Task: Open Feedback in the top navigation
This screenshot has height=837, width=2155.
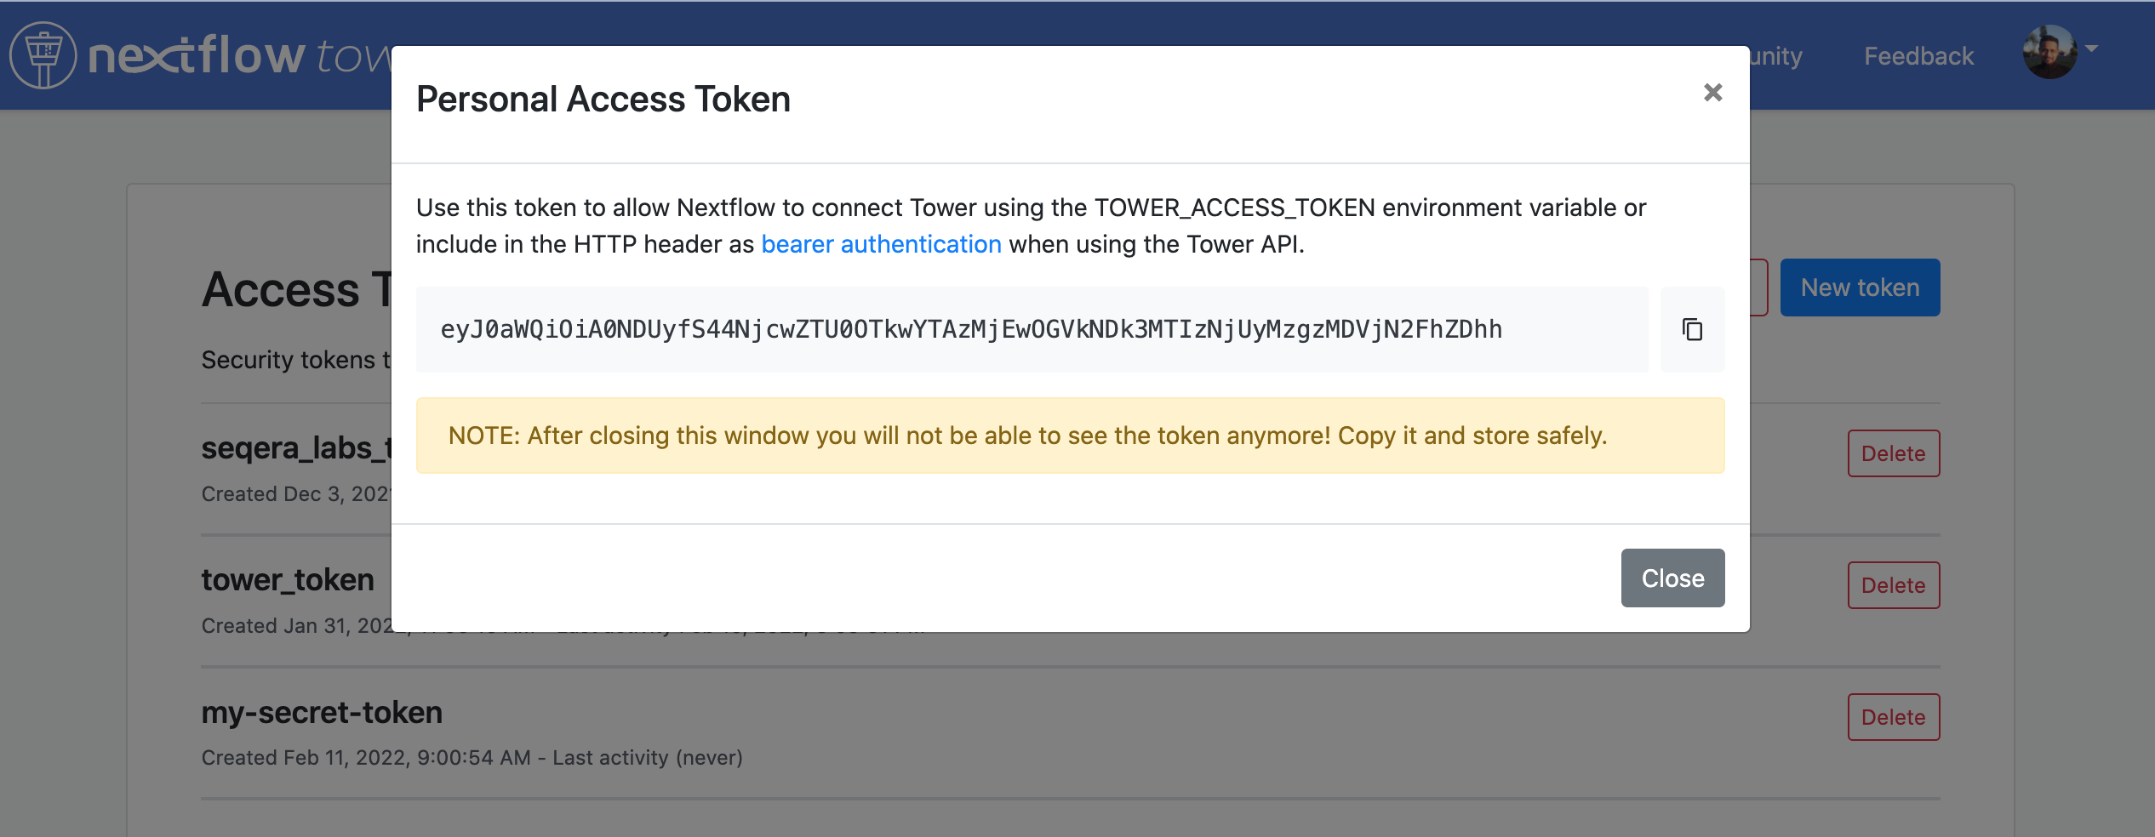Action: coord(1918,56)
